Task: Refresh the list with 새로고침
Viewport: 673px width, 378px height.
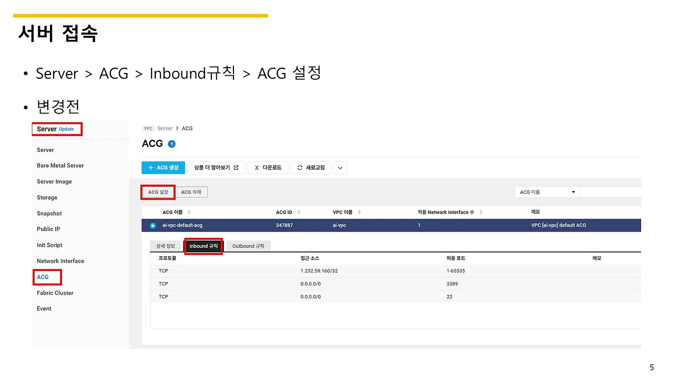Action: click(311, 168)
